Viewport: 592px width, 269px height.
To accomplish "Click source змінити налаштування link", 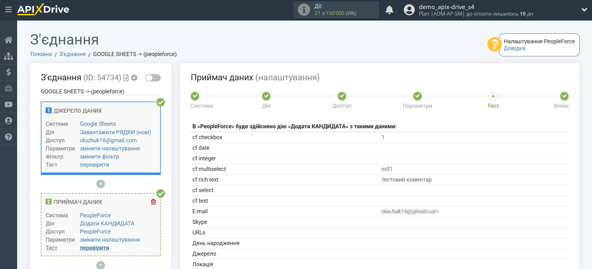I will (110, 149).
